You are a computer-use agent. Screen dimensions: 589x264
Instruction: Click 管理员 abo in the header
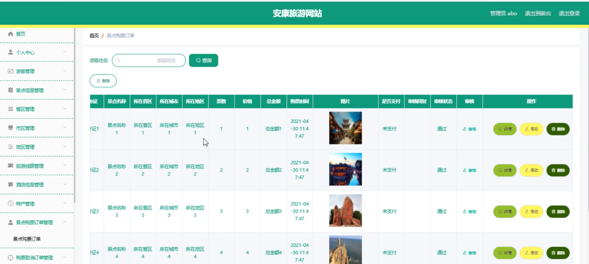coord(503,13)
